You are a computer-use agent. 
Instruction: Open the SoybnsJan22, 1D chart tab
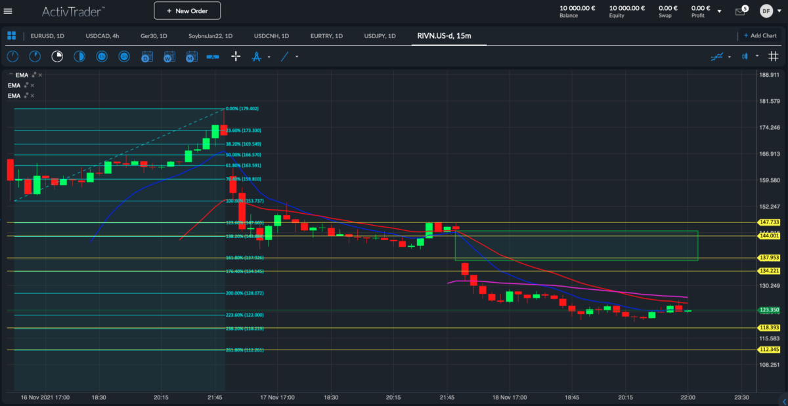click(x=211, y=35)
